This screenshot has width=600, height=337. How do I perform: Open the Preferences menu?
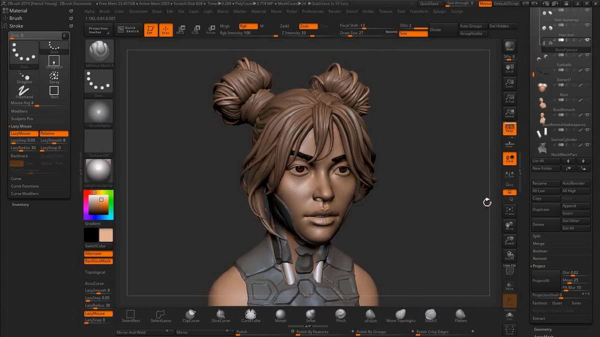pos(312,11)
